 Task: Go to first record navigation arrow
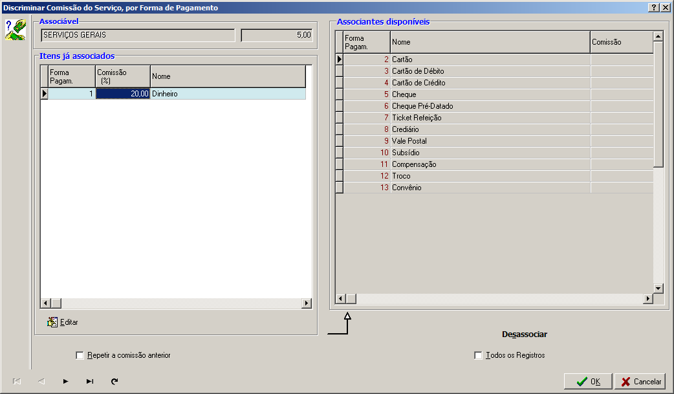(x=17, y=382)
